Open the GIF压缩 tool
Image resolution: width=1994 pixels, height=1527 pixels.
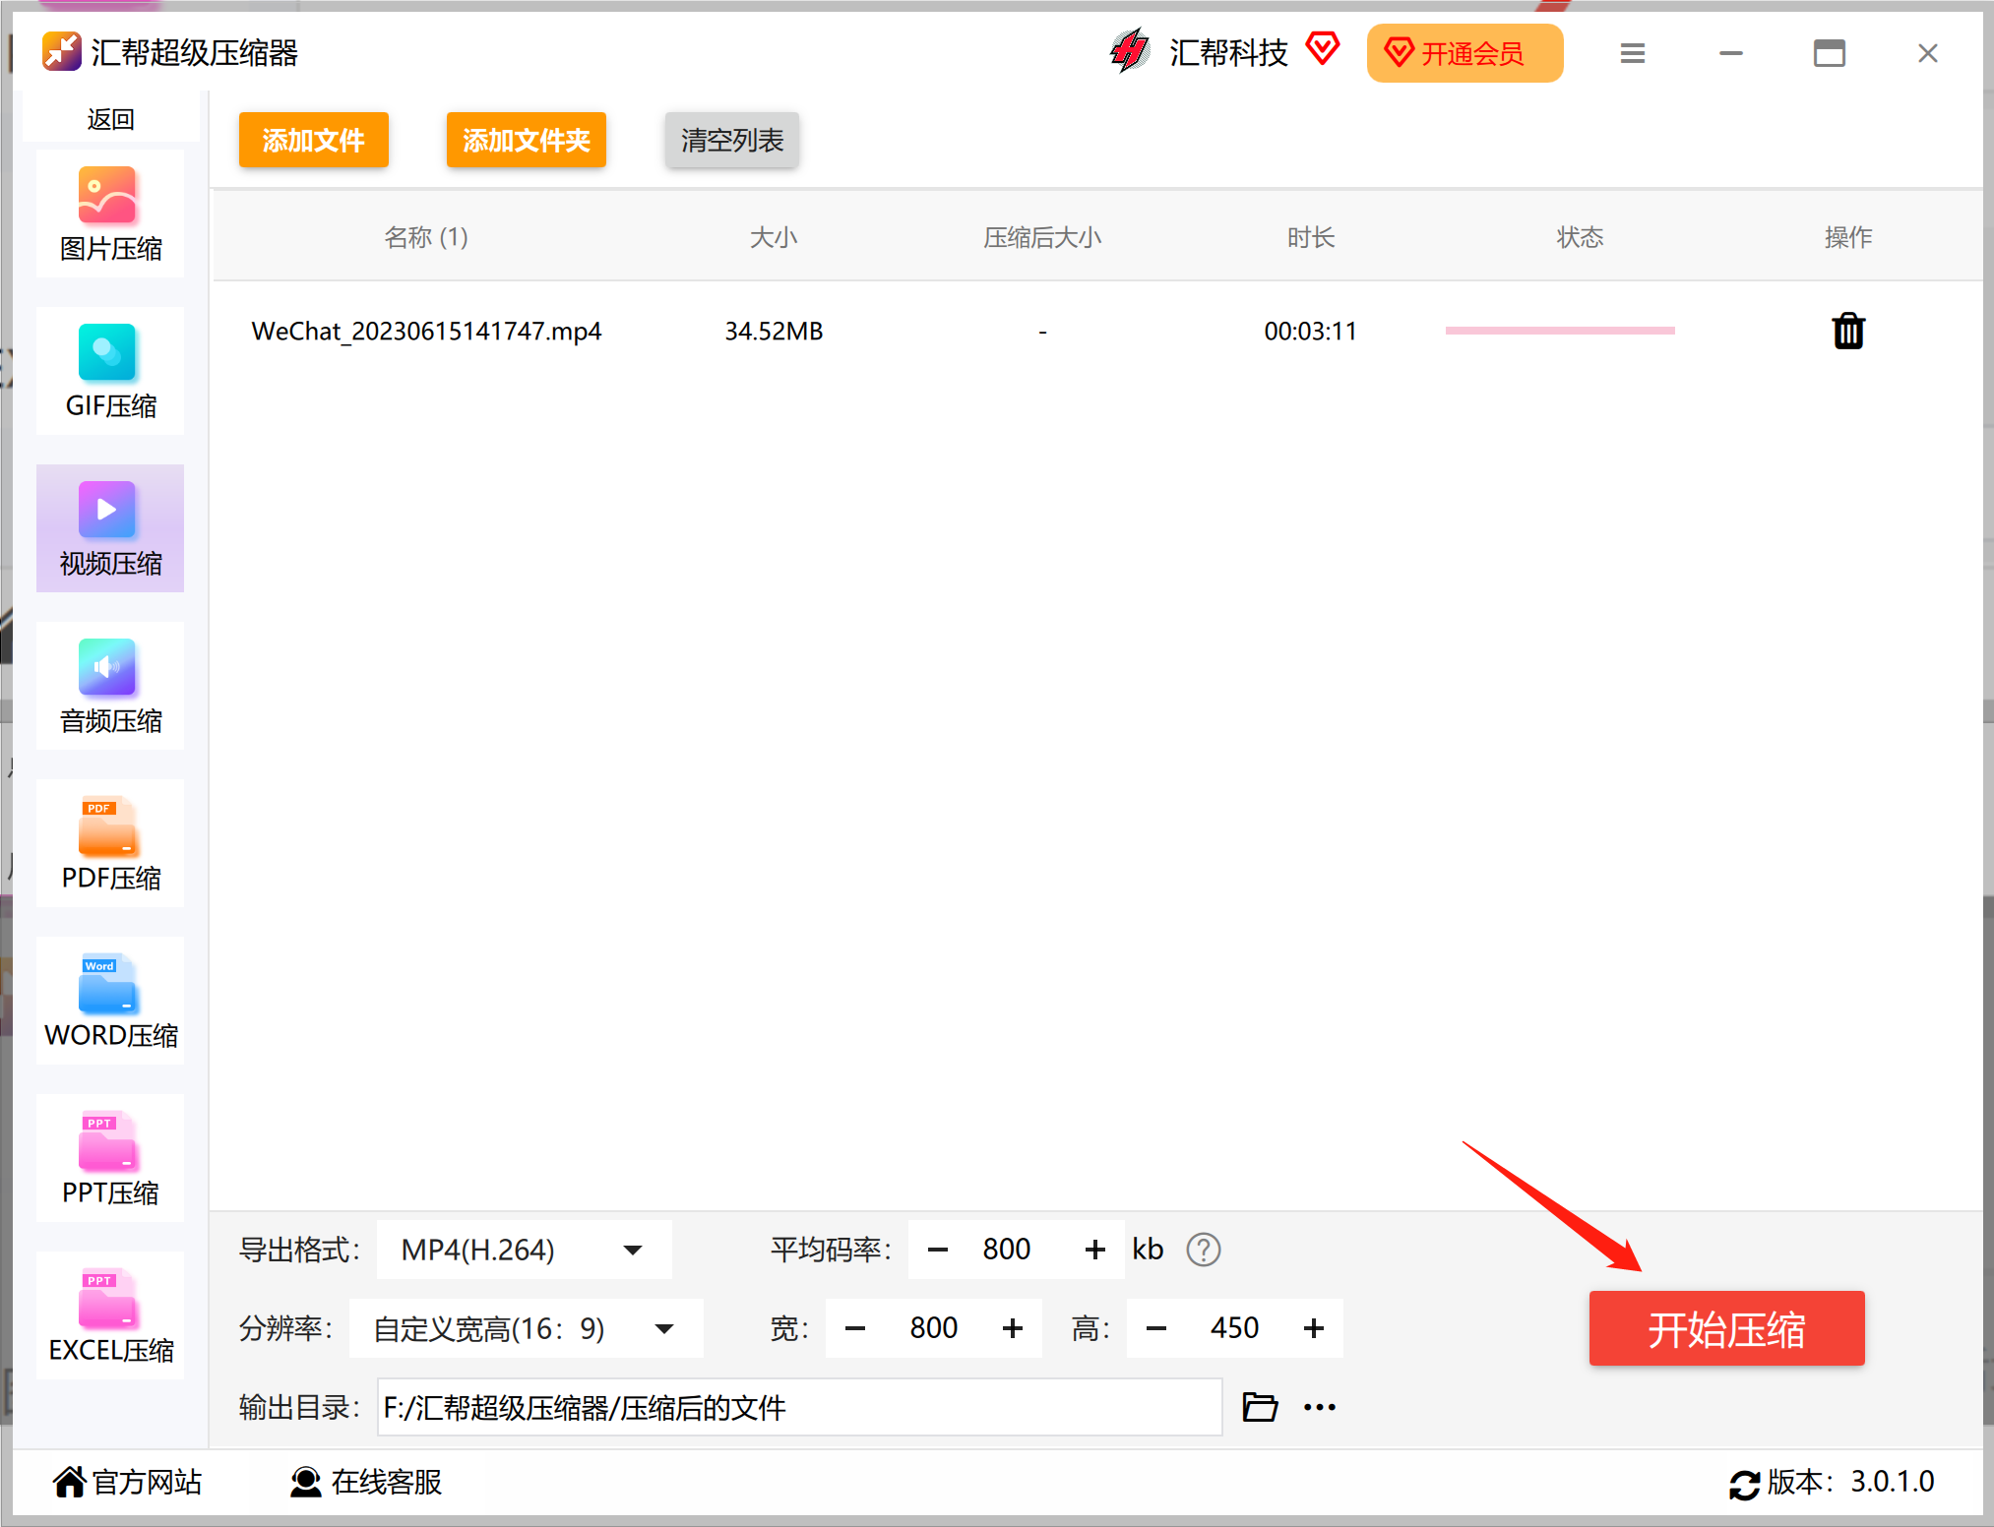point(110,372)
